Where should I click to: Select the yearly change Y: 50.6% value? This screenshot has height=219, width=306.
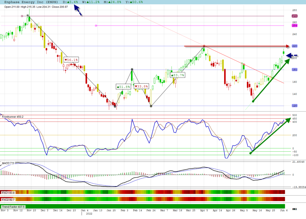coord(134,2)
